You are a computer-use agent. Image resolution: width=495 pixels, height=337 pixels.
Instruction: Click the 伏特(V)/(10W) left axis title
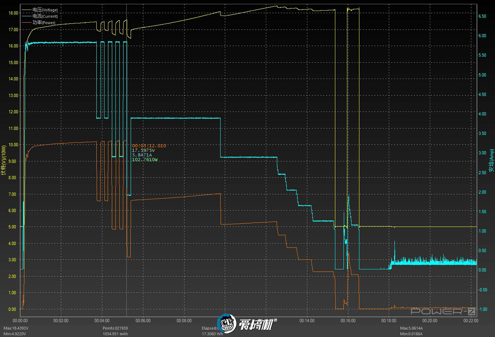4,160
